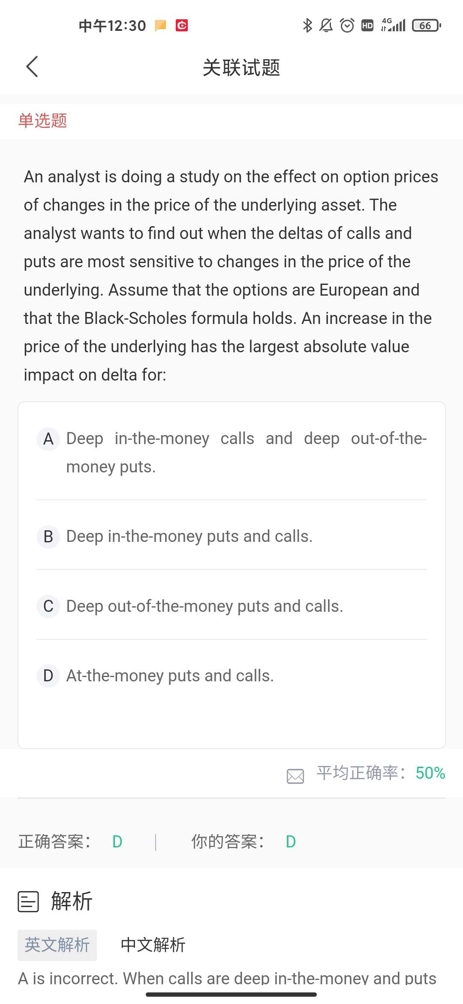The height and width of the screenshot is (1004, 463).
Task: Switch to the 英文解析 tab
Action: coord(57,945)
